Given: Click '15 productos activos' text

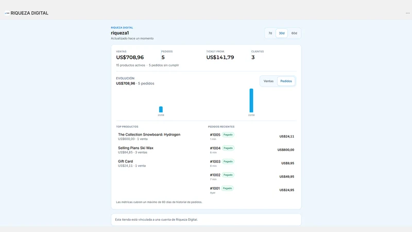Looking at the screenshot, I should pos(131,65).
